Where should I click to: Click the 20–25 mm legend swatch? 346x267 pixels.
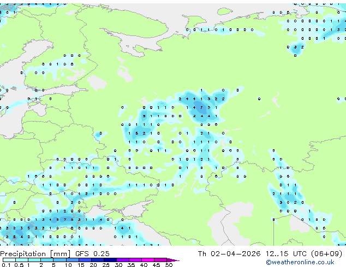[97, 260]
